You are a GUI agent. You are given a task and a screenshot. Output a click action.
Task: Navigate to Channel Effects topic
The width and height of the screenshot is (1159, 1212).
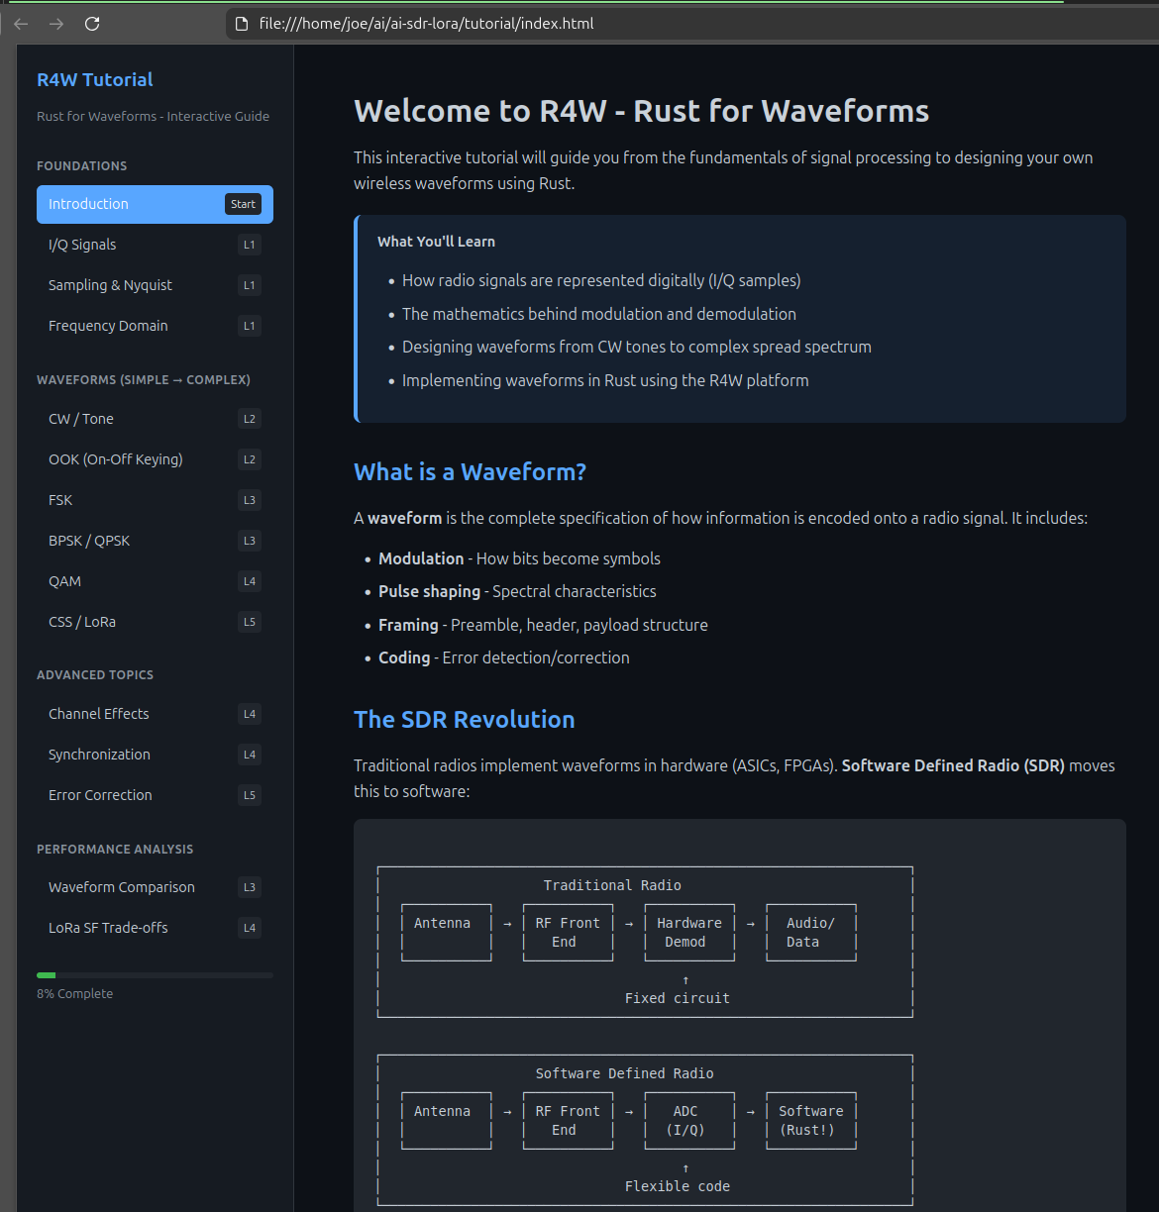point(99,714)
